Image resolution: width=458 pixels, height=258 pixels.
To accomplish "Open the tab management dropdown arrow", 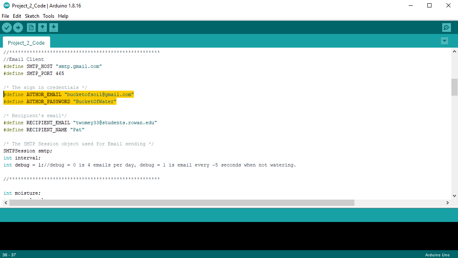I will tap(444, 41).
